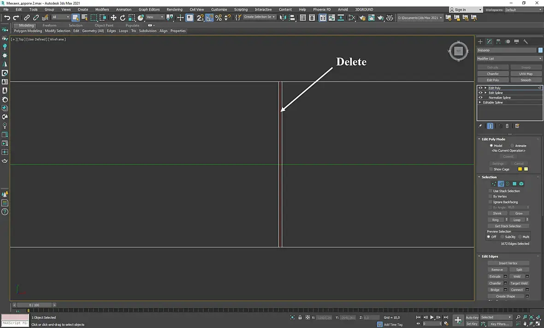Click the object color swatch beside name
544x328 pixels.
click(540, 50)
